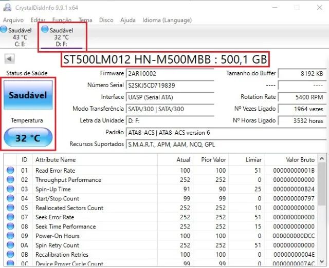Click status icon for Throughput Performance

pos(10,179)
